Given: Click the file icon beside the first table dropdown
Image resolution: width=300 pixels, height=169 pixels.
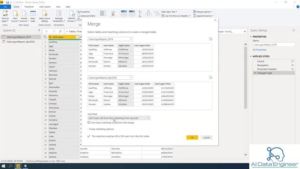Looking at the screenshot, I should coord(210,39).
